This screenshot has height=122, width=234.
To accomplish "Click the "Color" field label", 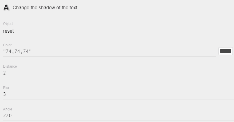I will click(x=7, y=45).
